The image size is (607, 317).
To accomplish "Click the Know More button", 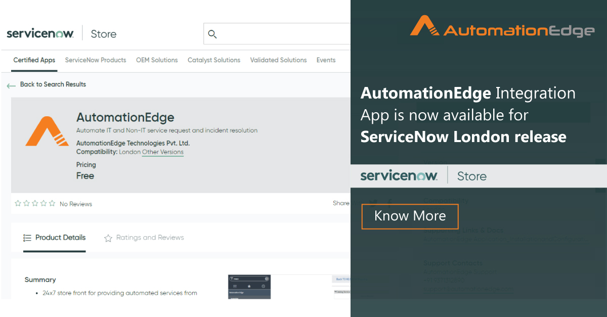I will click(410, 216).
